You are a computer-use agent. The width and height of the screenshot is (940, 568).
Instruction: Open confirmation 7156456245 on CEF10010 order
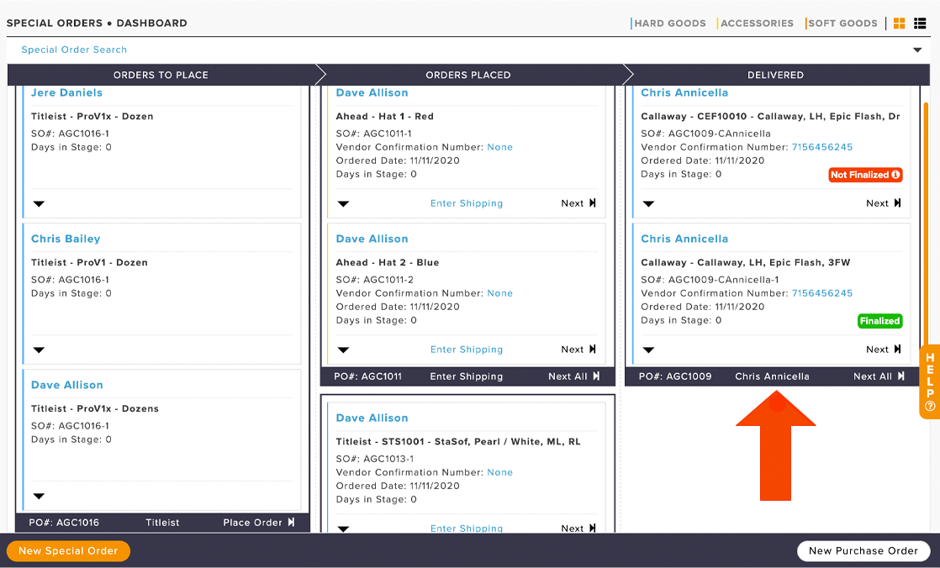pyautogui.click(x=822, y=147)
